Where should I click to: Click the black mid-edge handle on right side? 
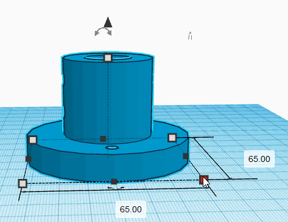186,156
